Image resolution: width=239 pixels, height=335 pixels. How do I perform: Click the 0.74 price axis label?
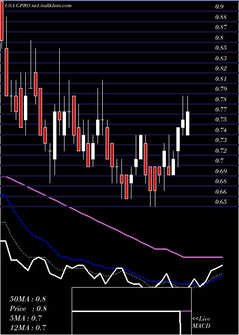click(221, 130)
